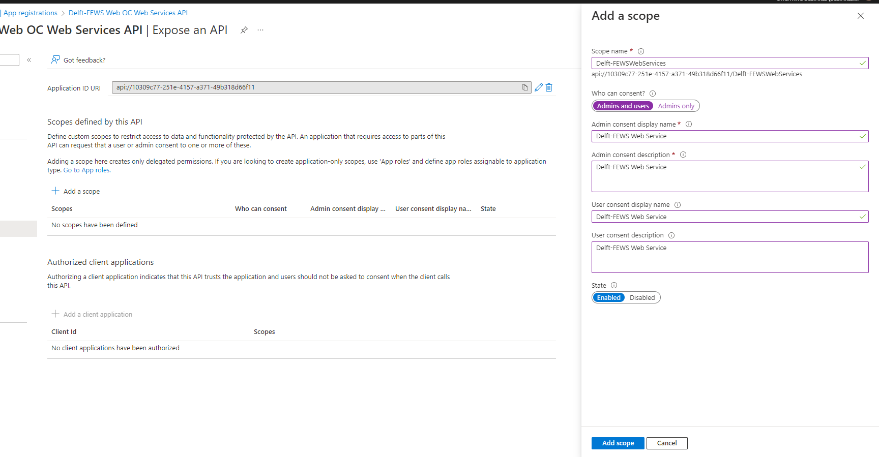The image size is (879, 457).
Task: Click Admin consent display column header
Action: coord(348,209)
